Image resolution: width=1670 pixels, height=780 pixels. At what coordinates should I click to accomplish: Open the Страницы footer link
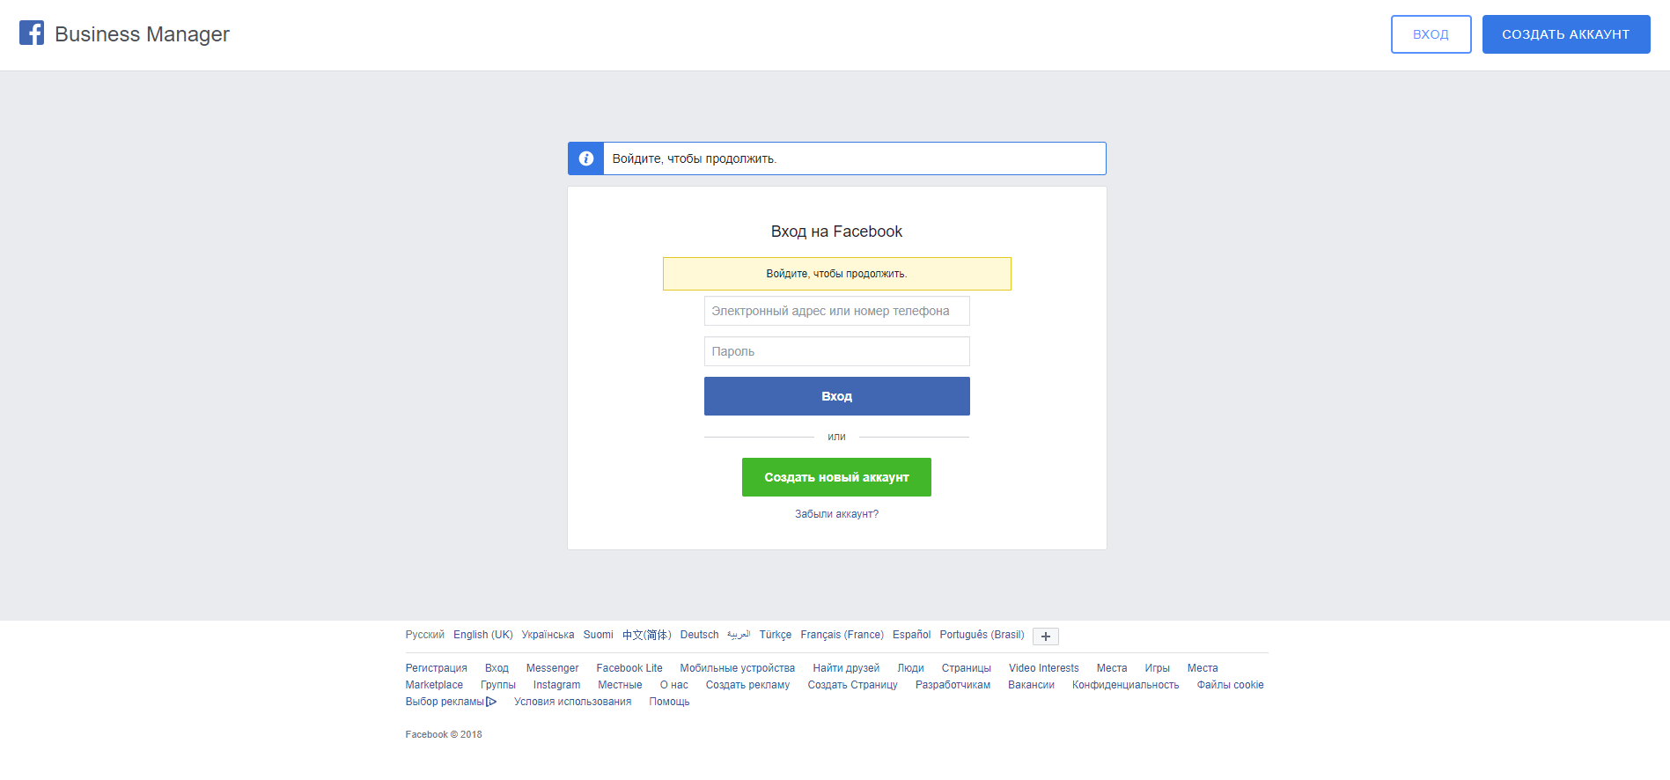[966, 668]
